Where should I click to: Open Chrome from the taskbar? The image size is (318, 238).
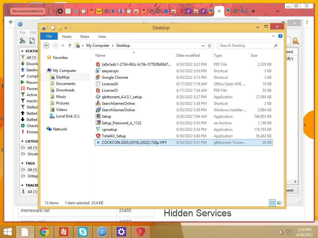tap(44, 232)
